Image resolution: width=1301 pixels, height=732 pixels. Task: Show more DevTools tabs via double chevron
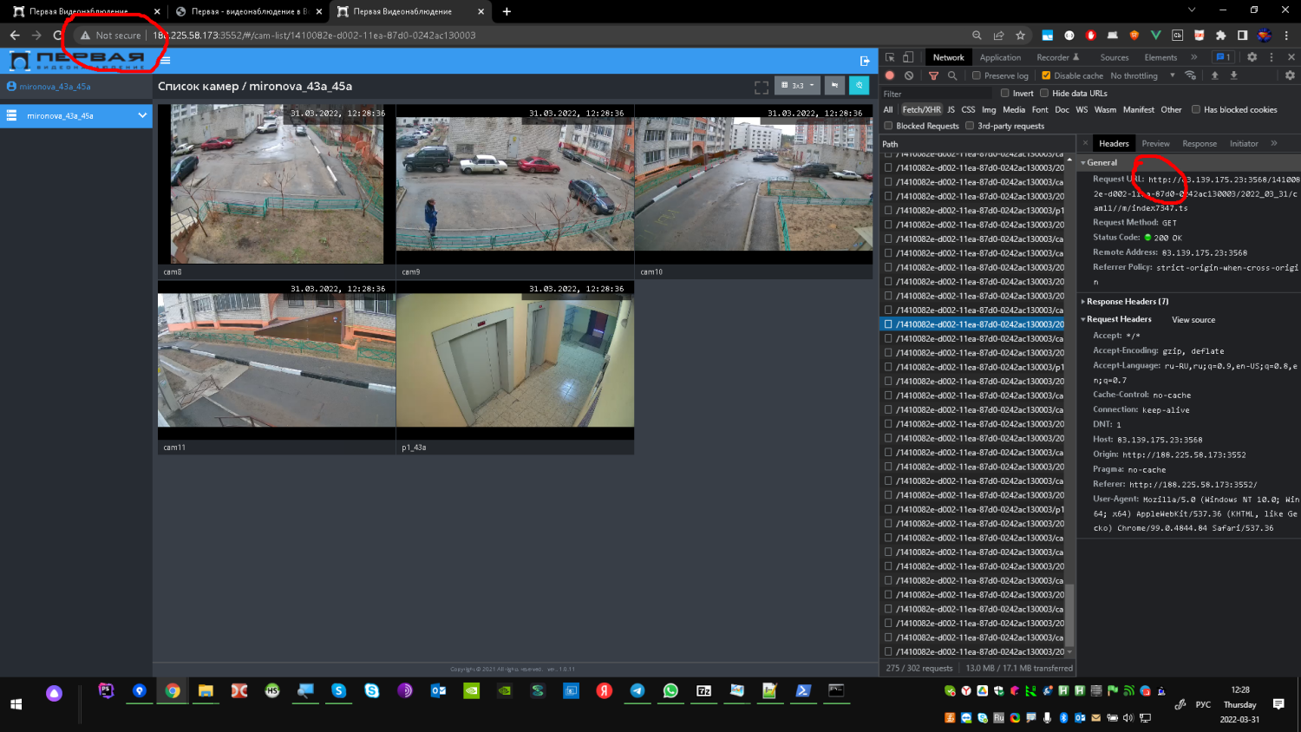1193,57
